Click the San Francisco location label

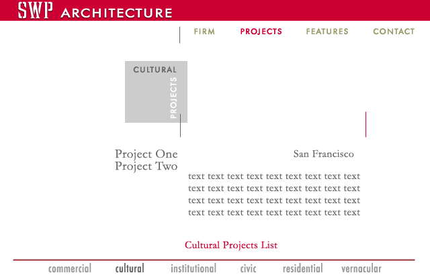(324, 154)
